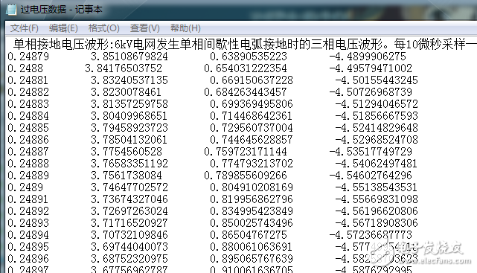The height and width of the screenshot is (273, 477).
Task: Click the header line starting with 单相接地电压波形
Action: 245,45
